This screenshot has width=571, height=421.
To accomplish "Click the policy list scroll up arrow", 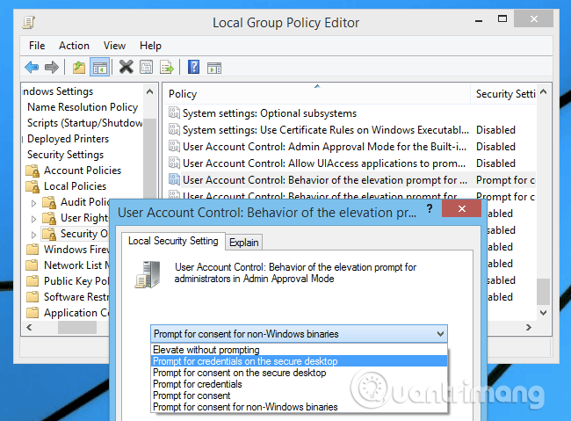I will tap(543, 92).
